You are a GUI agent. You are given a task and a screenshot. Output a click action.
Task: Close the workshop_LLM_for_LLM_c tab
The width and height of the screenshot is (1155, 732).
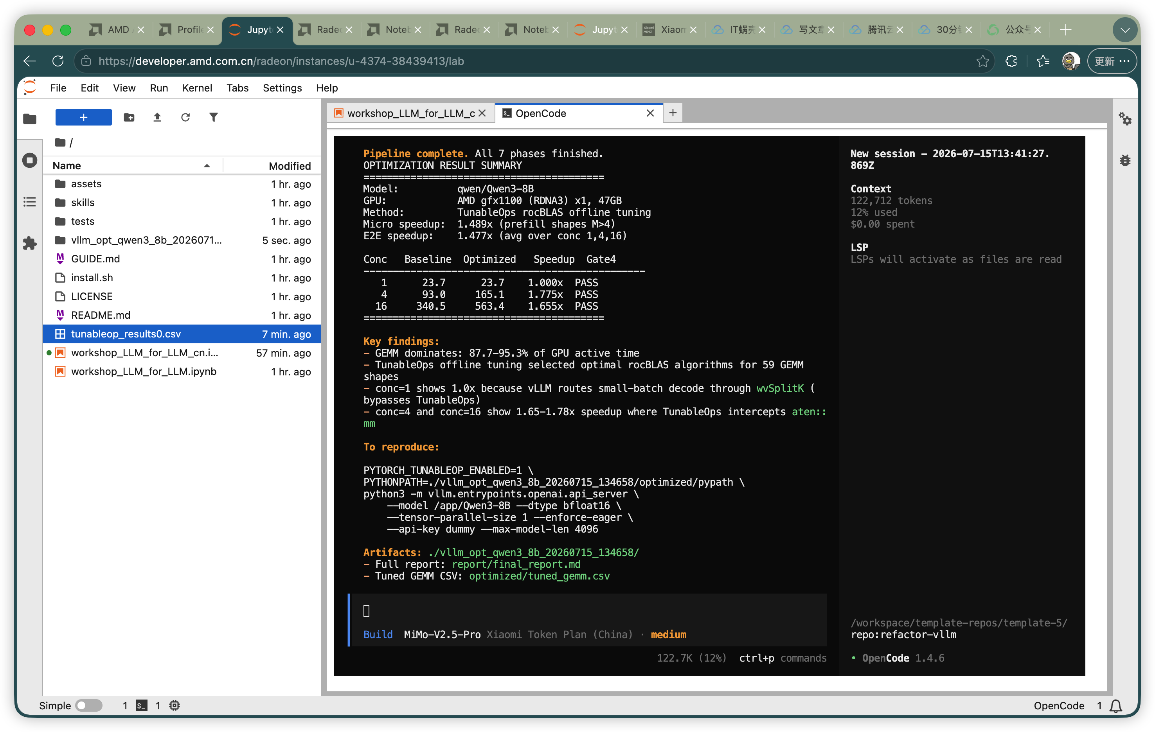(482, 113)
